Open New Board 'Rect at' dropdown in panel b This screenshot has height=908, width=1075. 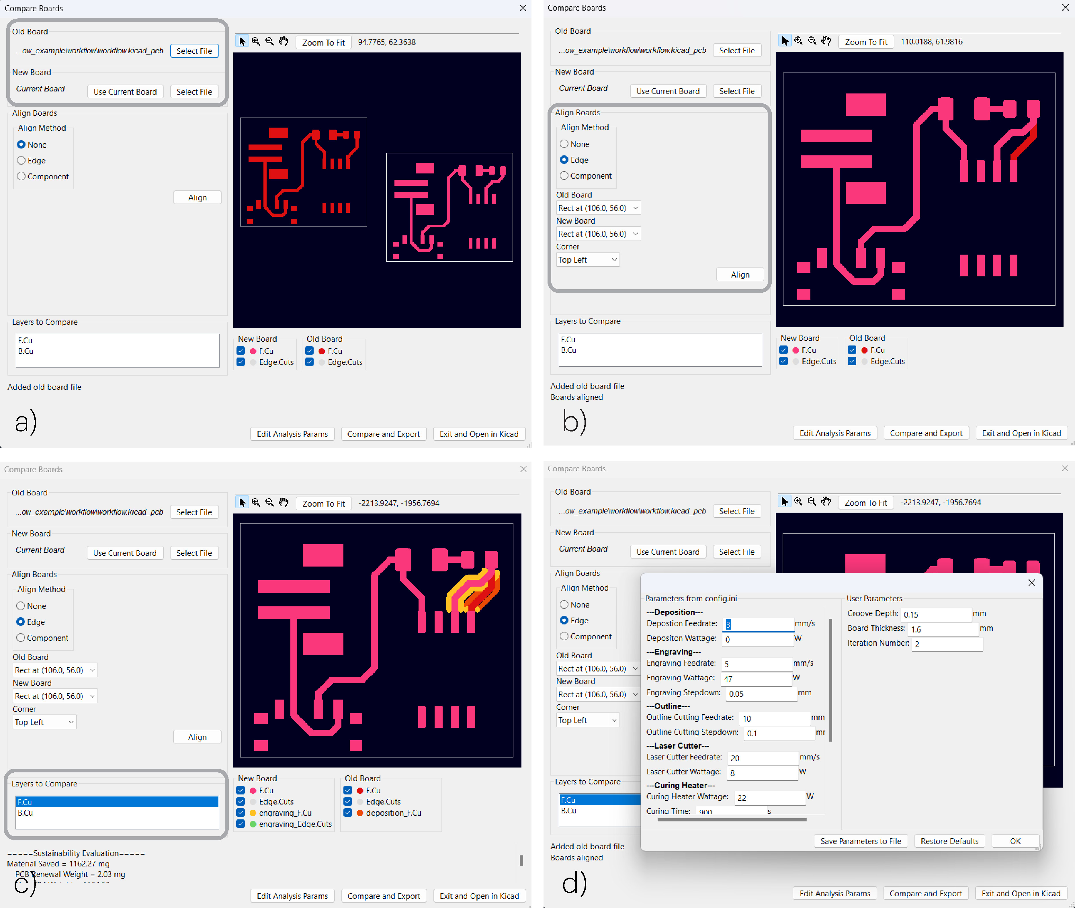[598, 234]
